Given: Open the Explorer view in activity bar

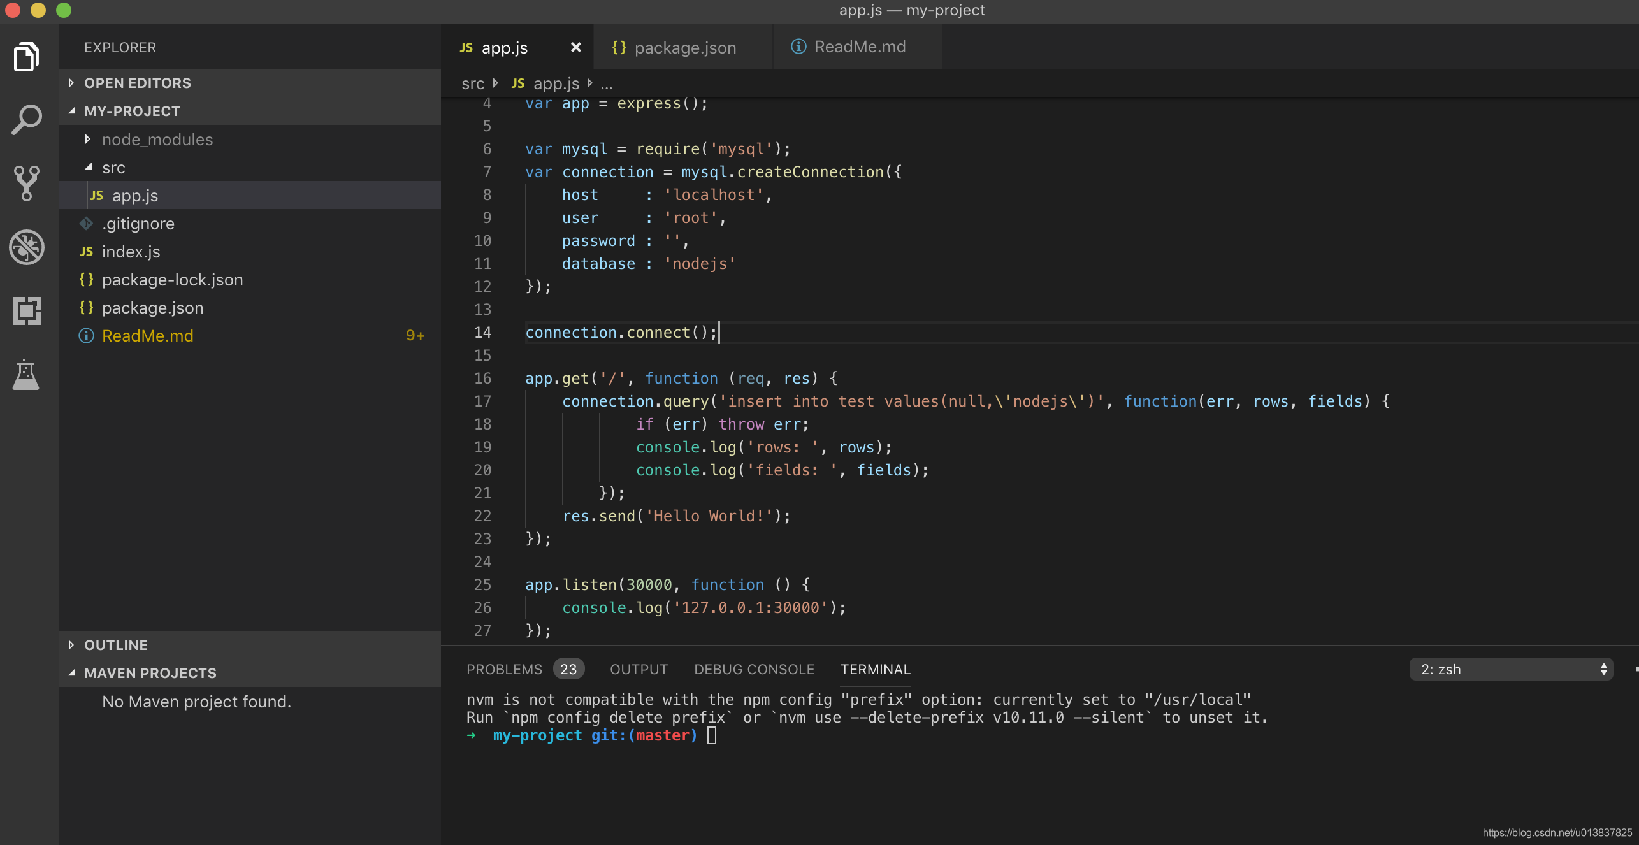Looking at the screenshot, I should (x=26, y=57).
